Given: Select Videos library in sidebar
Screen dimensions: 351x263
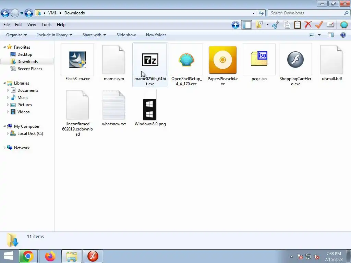Looking at the screenshot, I should coord(23,112).
